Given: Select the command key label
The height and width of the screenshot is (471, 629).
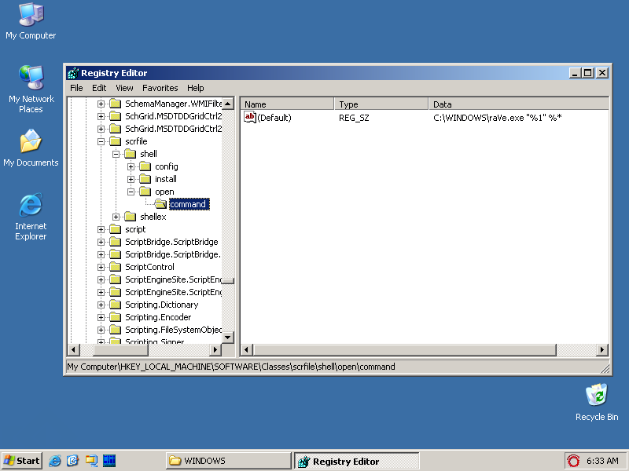Looking at the screenshot, I should point(188,204).
